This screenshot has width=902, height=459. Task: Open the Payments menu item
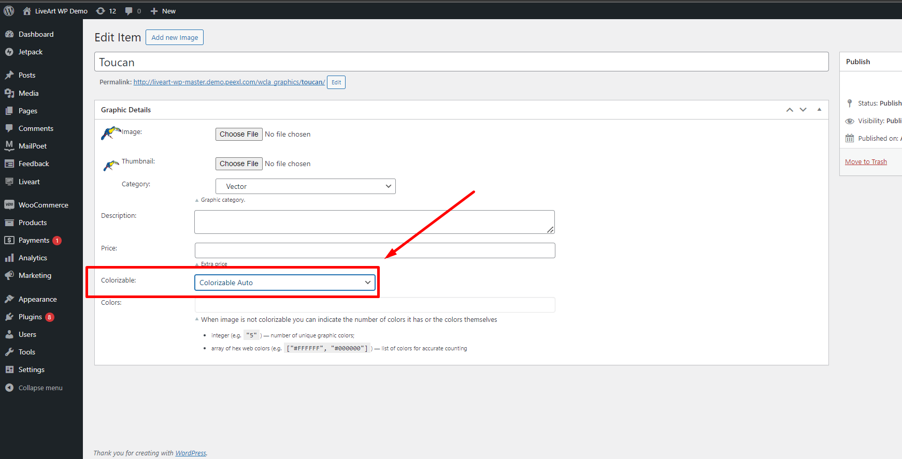point(34,240)
